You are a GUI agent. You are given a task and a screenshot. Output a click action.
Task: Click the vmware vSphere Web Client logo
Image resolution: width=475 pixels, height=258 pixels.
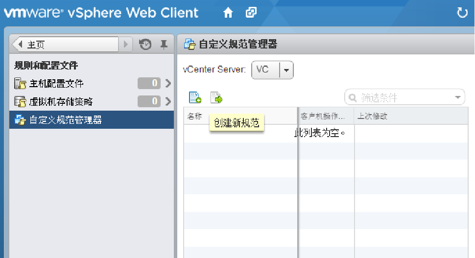[101, 13]
